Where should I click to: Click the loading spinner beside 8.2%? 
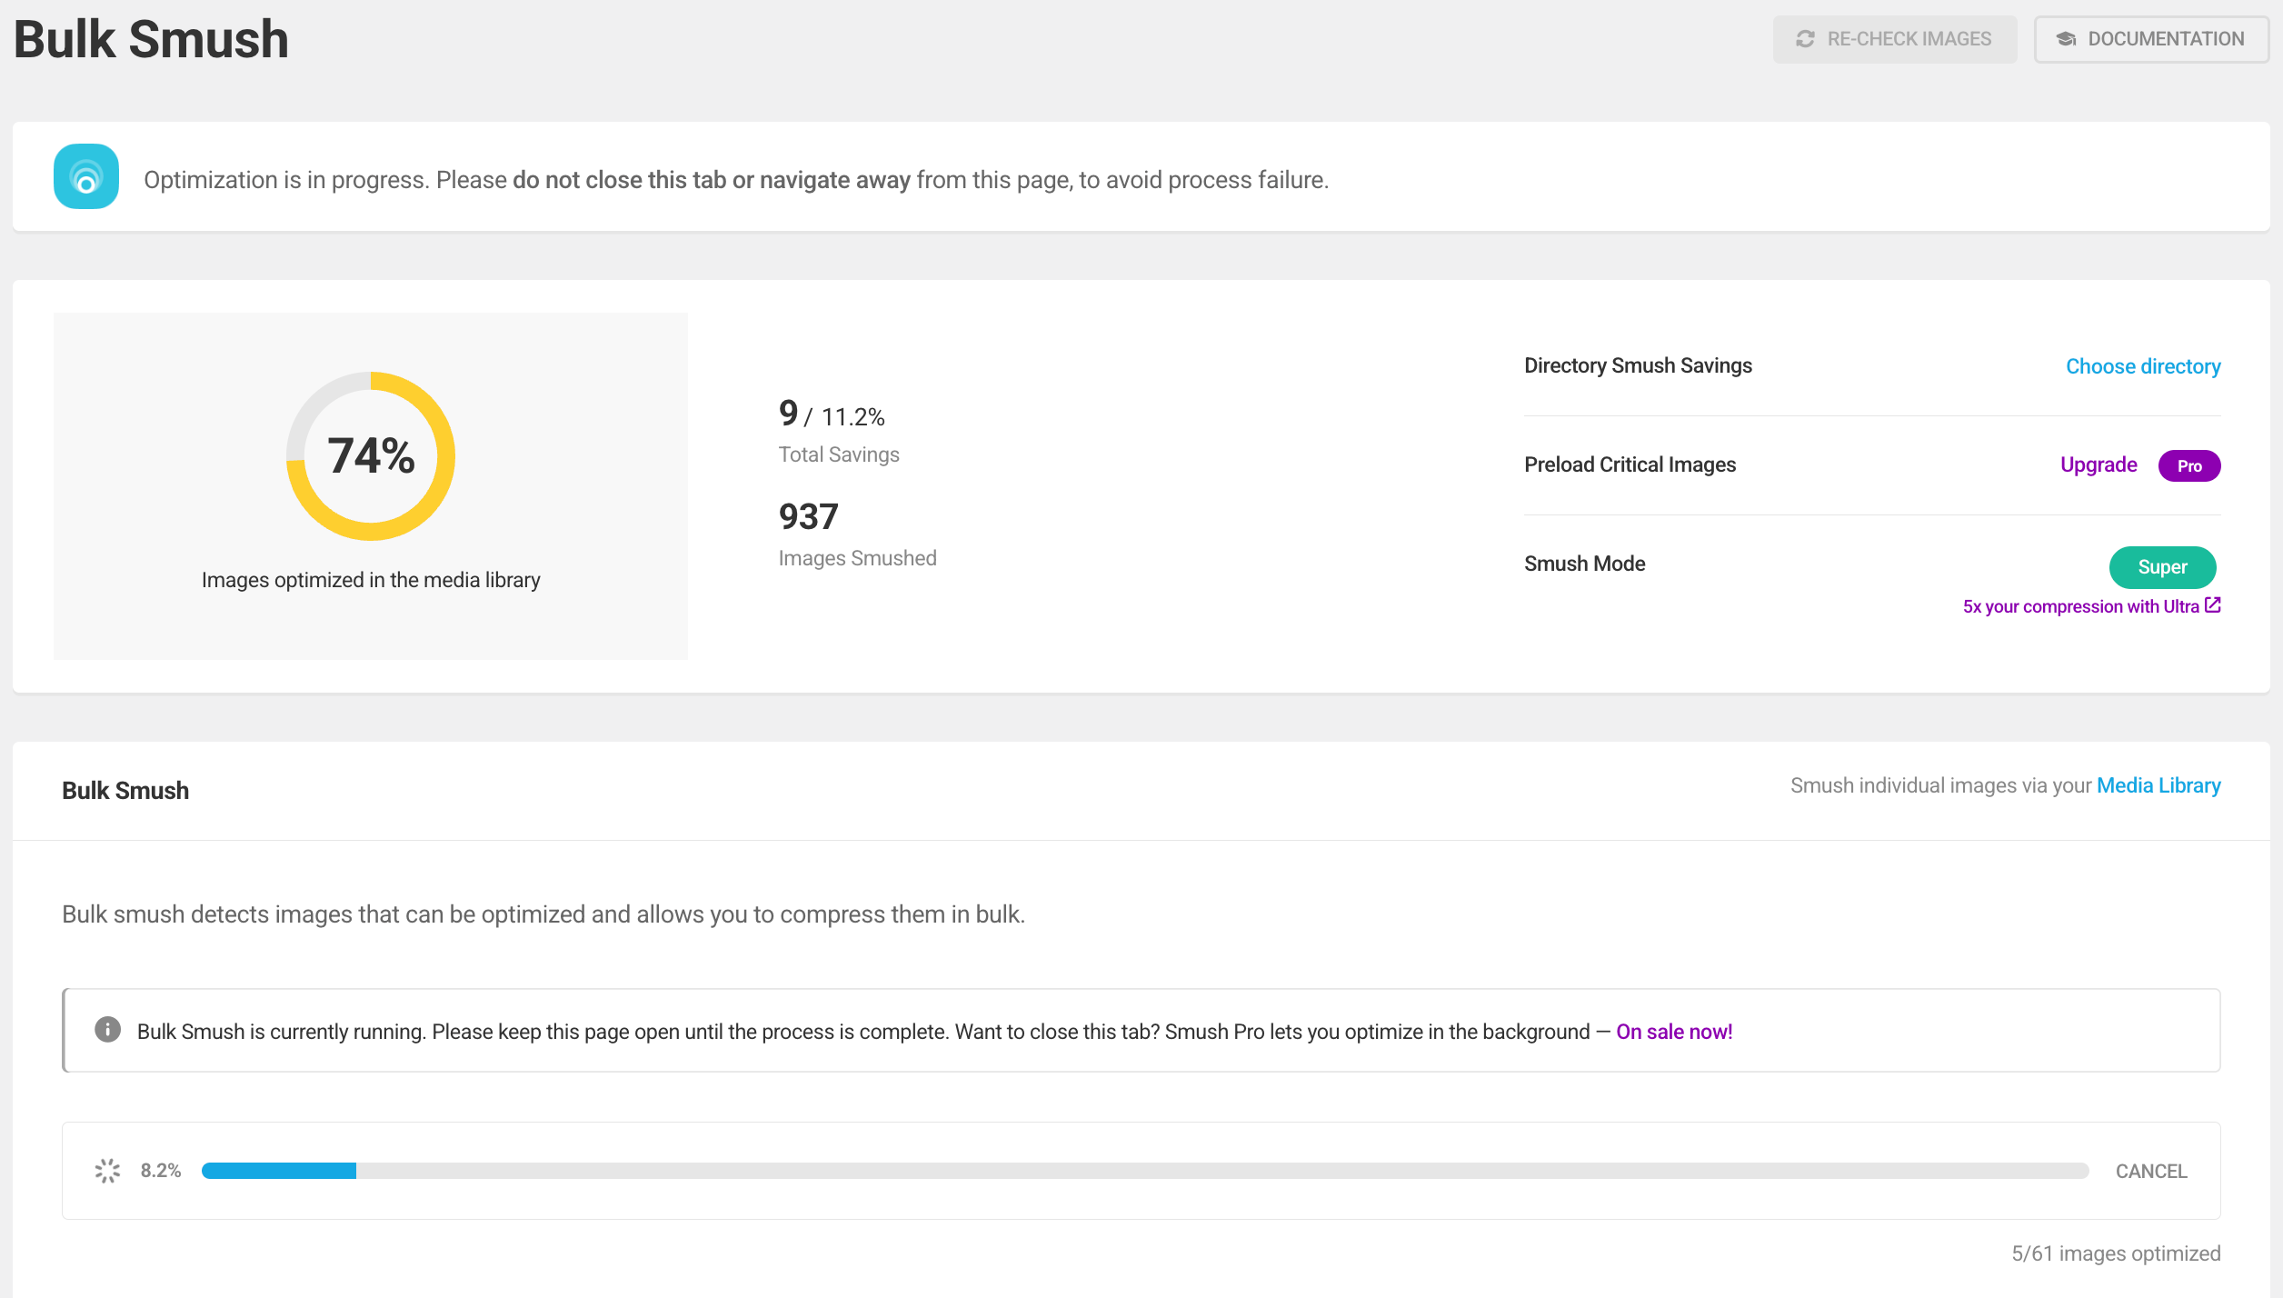(107, 1171)
